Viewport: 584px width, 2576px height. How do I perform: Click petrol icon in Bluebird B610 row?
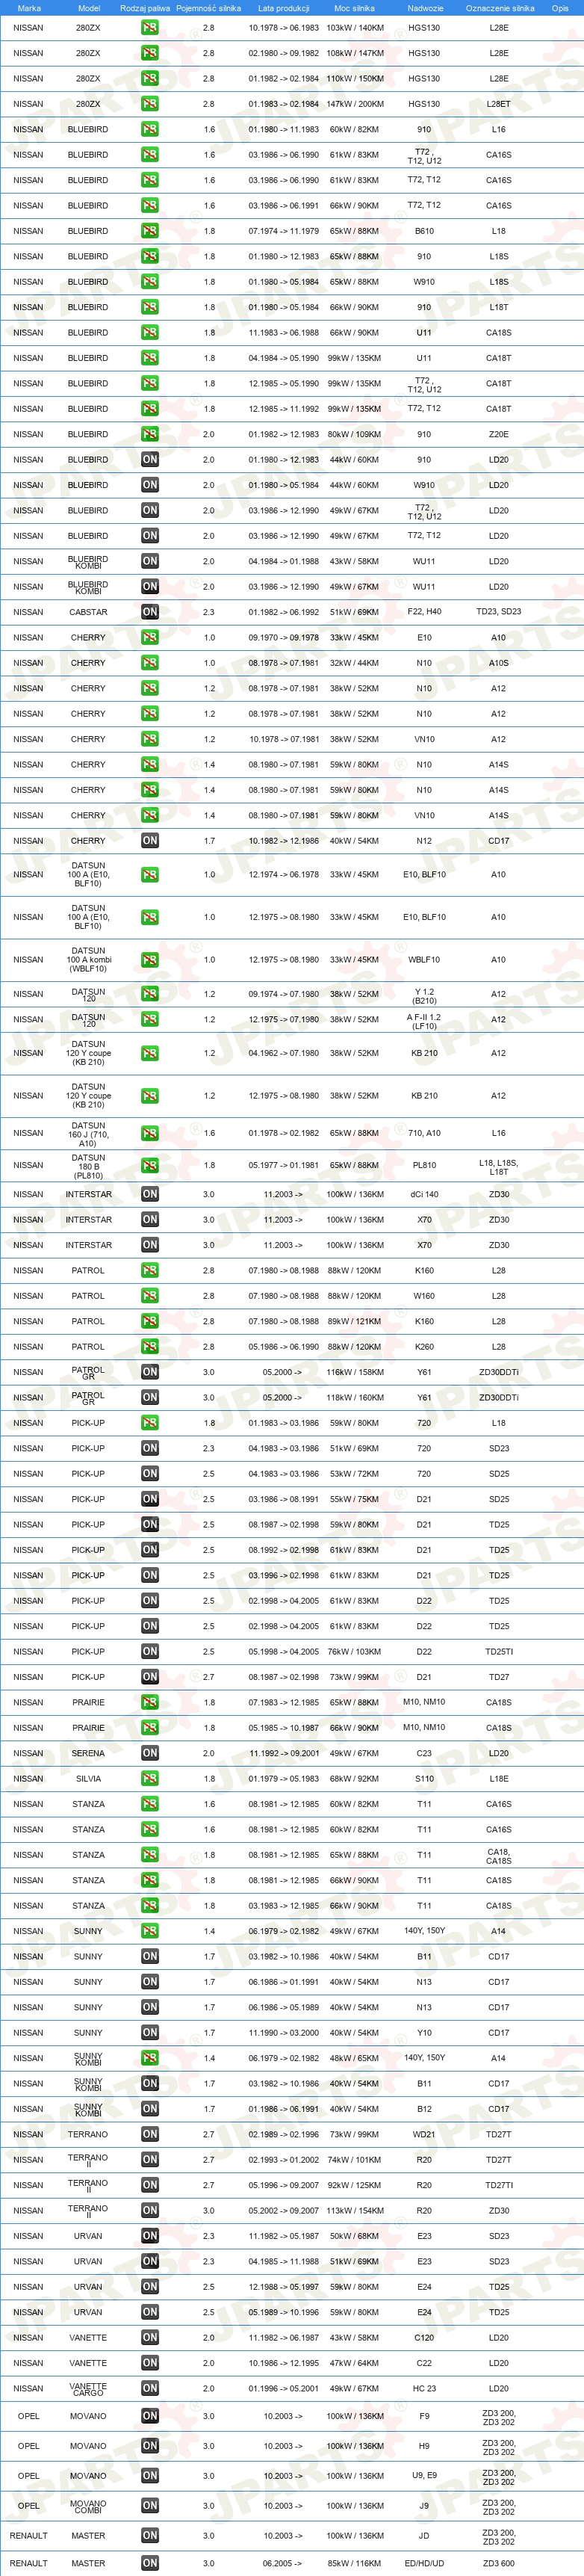click(149, 231)
